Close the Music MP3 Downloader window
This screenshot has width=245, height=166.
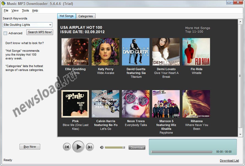coord(238,2)
